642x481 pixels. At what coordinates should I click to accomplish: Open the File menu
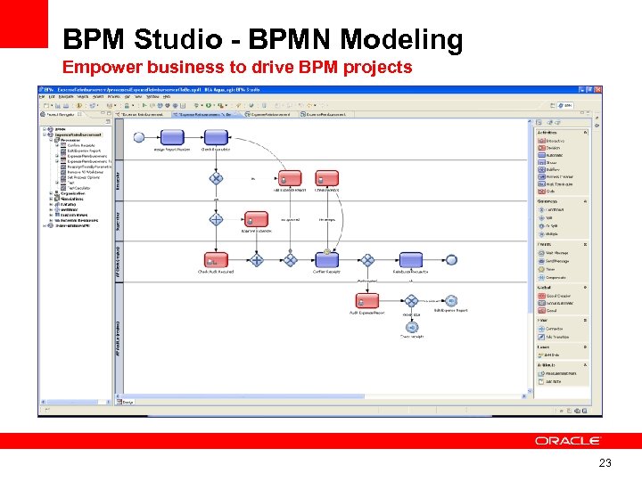(x=41, y=97)
